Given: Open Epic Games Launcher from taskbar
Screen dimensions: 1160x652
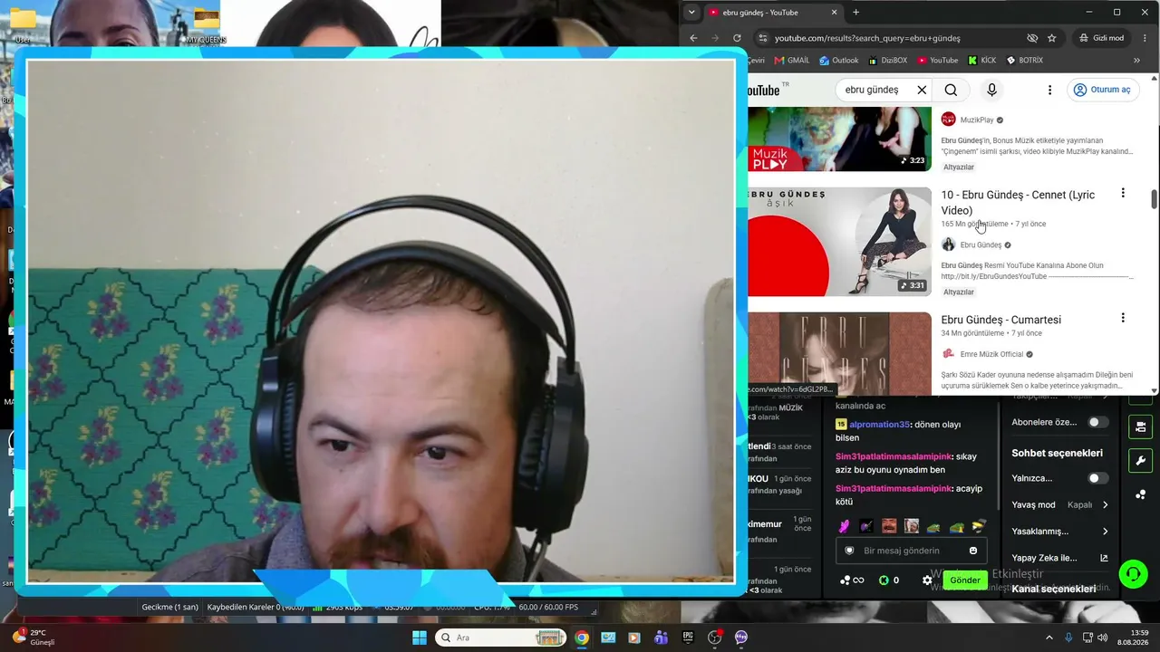Looking at the screenshot, I should [688, 638].
